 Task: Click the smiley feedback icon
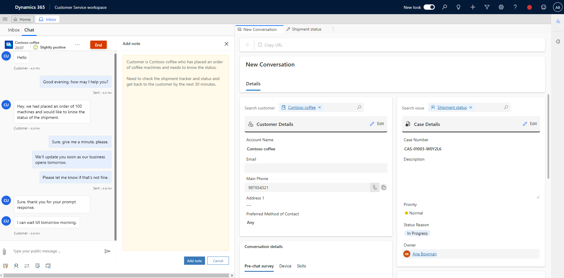544,7
